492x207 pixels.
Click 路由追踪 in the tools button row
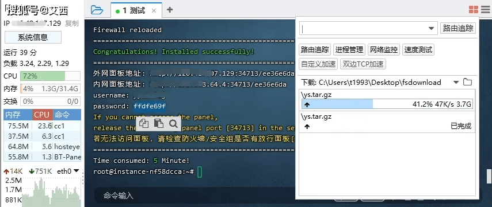click(315, 49)
